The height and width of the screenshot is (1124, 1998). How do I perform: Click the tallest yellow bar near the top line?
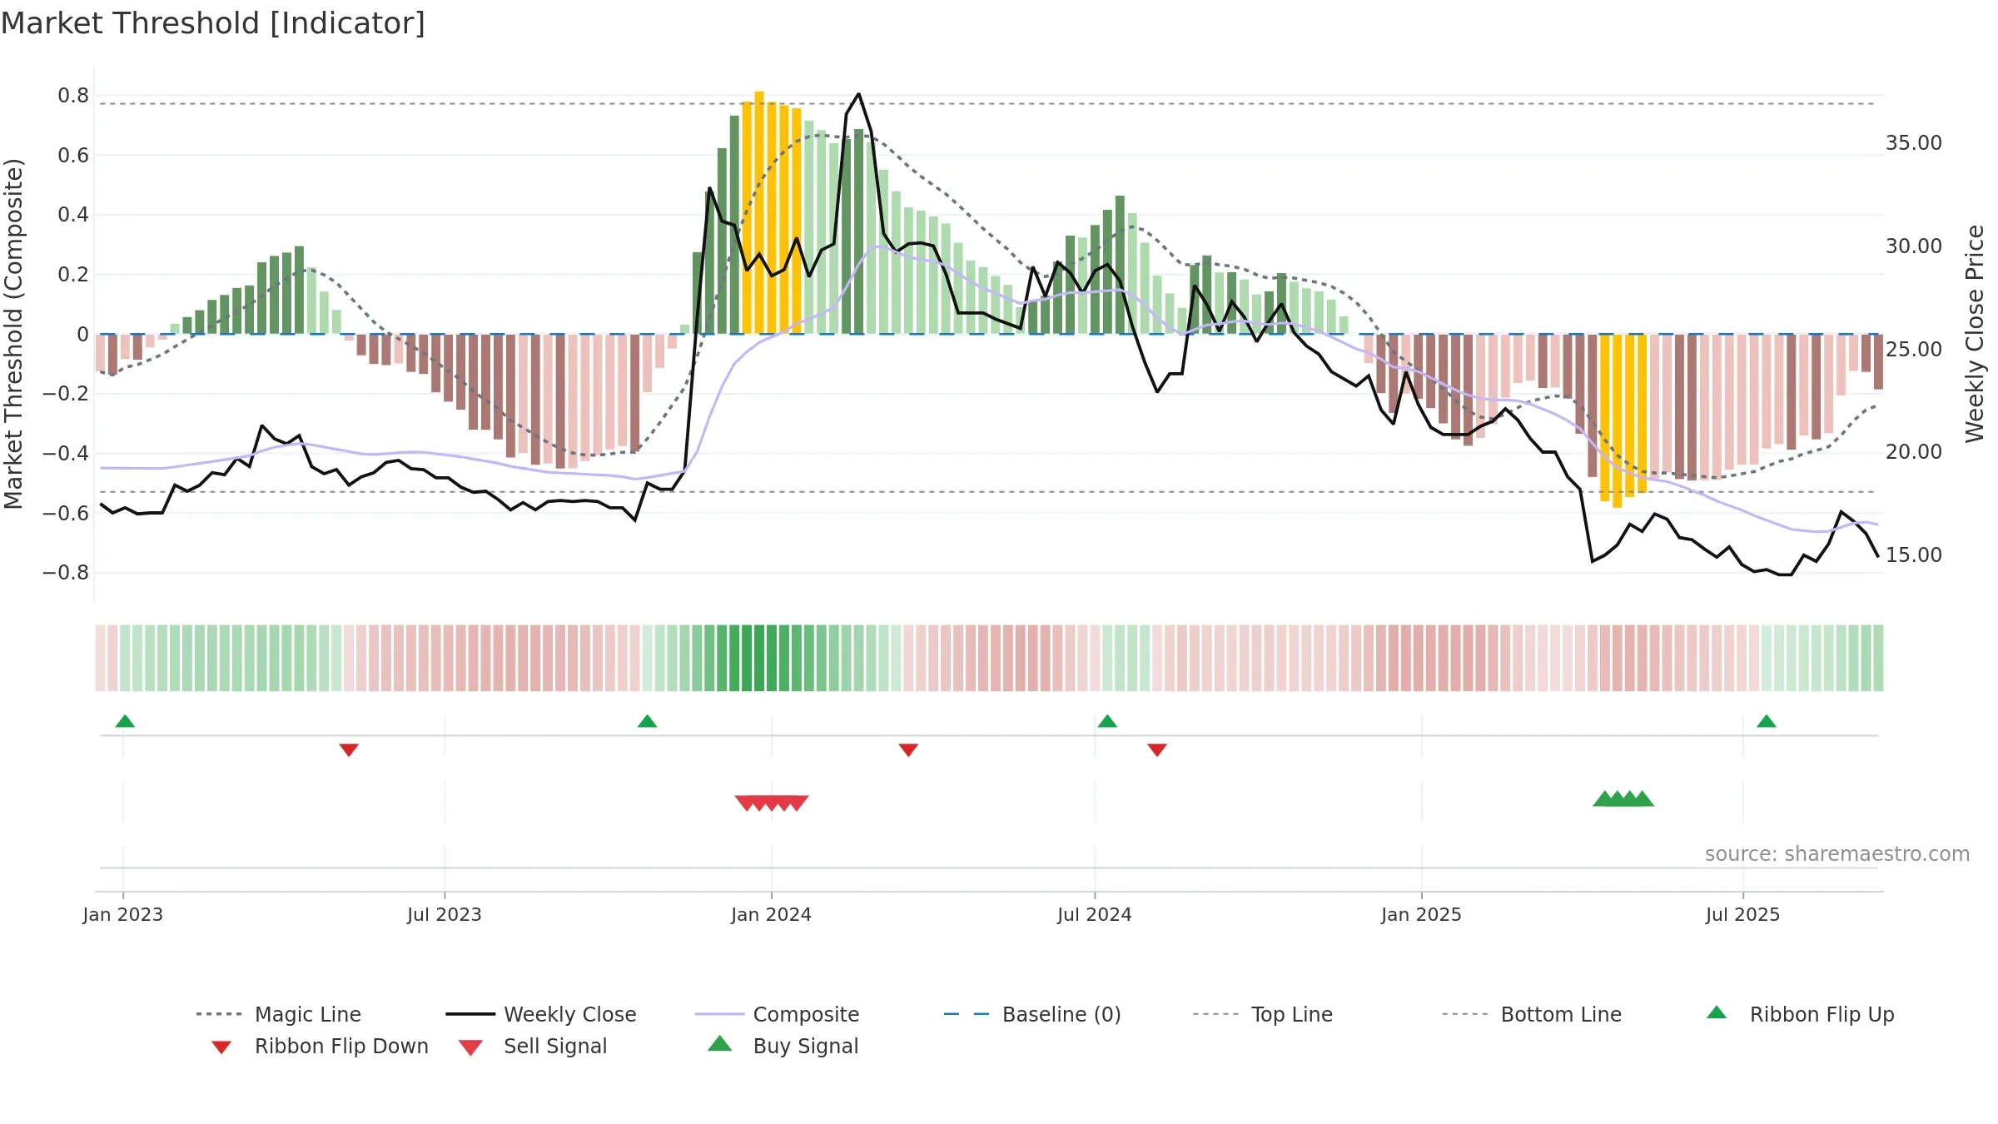(x=759, y=212)
